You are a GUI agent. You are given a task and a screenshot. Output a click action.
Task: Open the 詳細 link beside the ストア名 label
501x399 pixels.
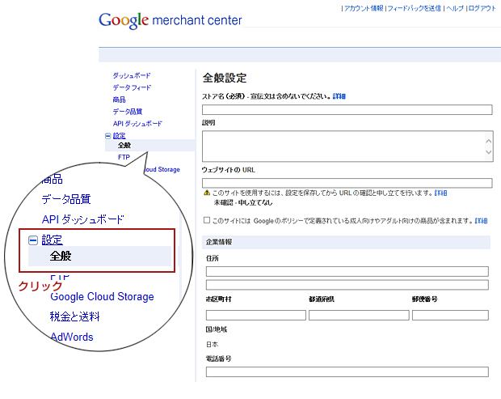(x=339, y=96)
